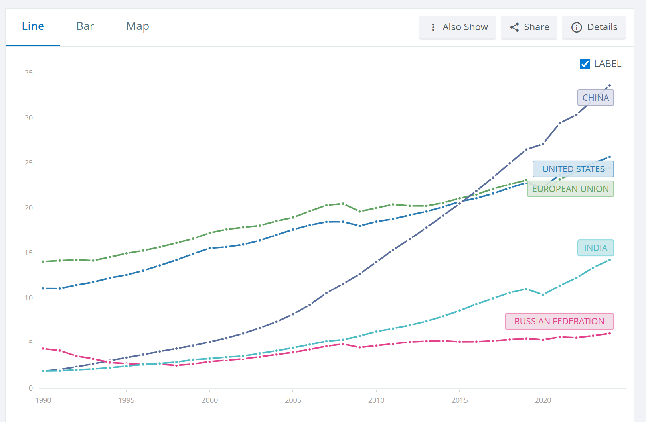Click the 2020 tick on the x-axis
Image resolution: width=646 pixels, height=422 pixels.
(x=543, y=400)
